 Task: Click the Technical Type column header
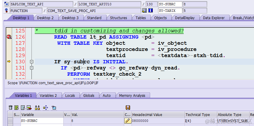coord(201,115)
